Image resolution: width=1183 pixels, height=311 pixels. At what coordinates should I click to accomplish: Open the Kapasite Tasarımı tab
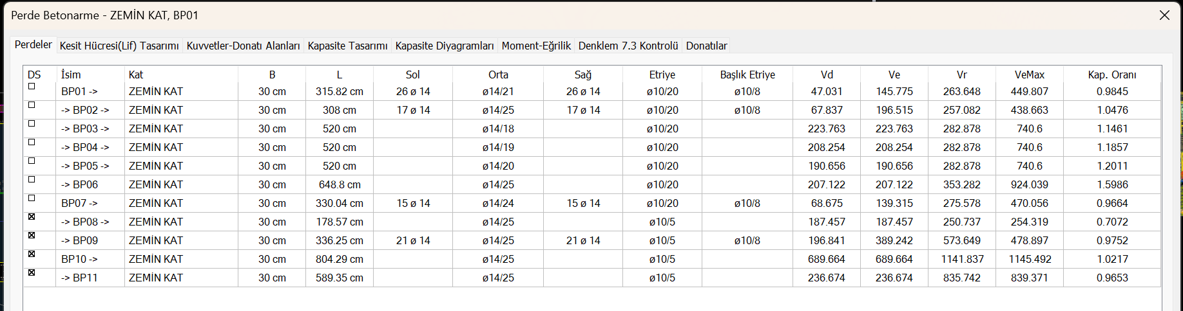pos(347,46)
